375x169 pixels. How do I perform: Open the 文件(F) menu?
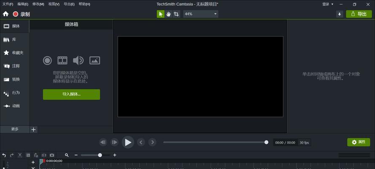coord(8,4)
